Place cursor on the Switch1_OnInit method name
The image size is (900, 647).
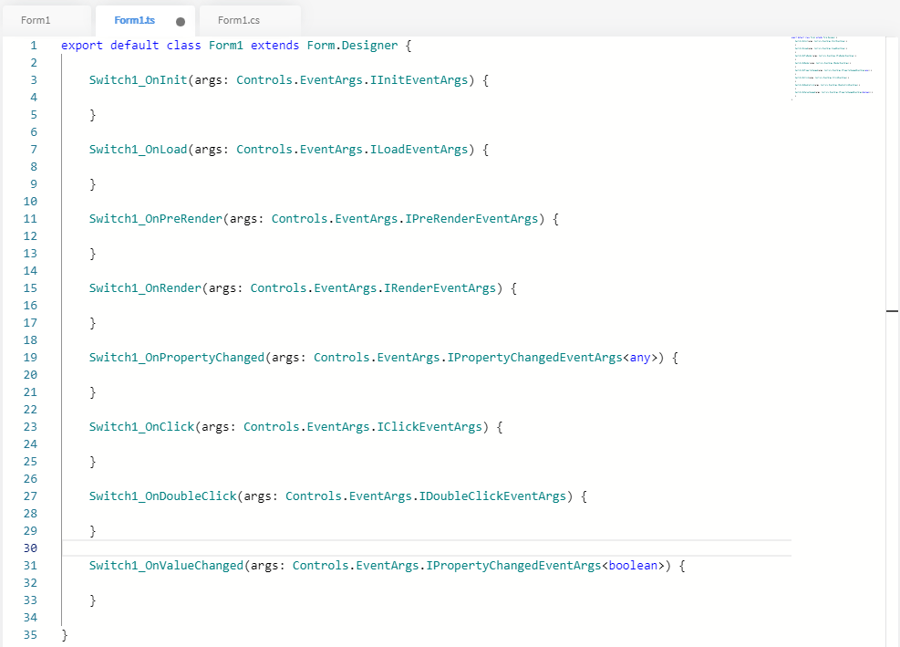[138, 80]
